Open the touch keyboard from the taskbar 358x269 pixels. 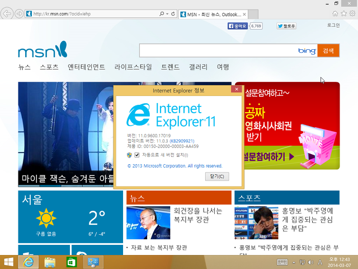[282, 262]
